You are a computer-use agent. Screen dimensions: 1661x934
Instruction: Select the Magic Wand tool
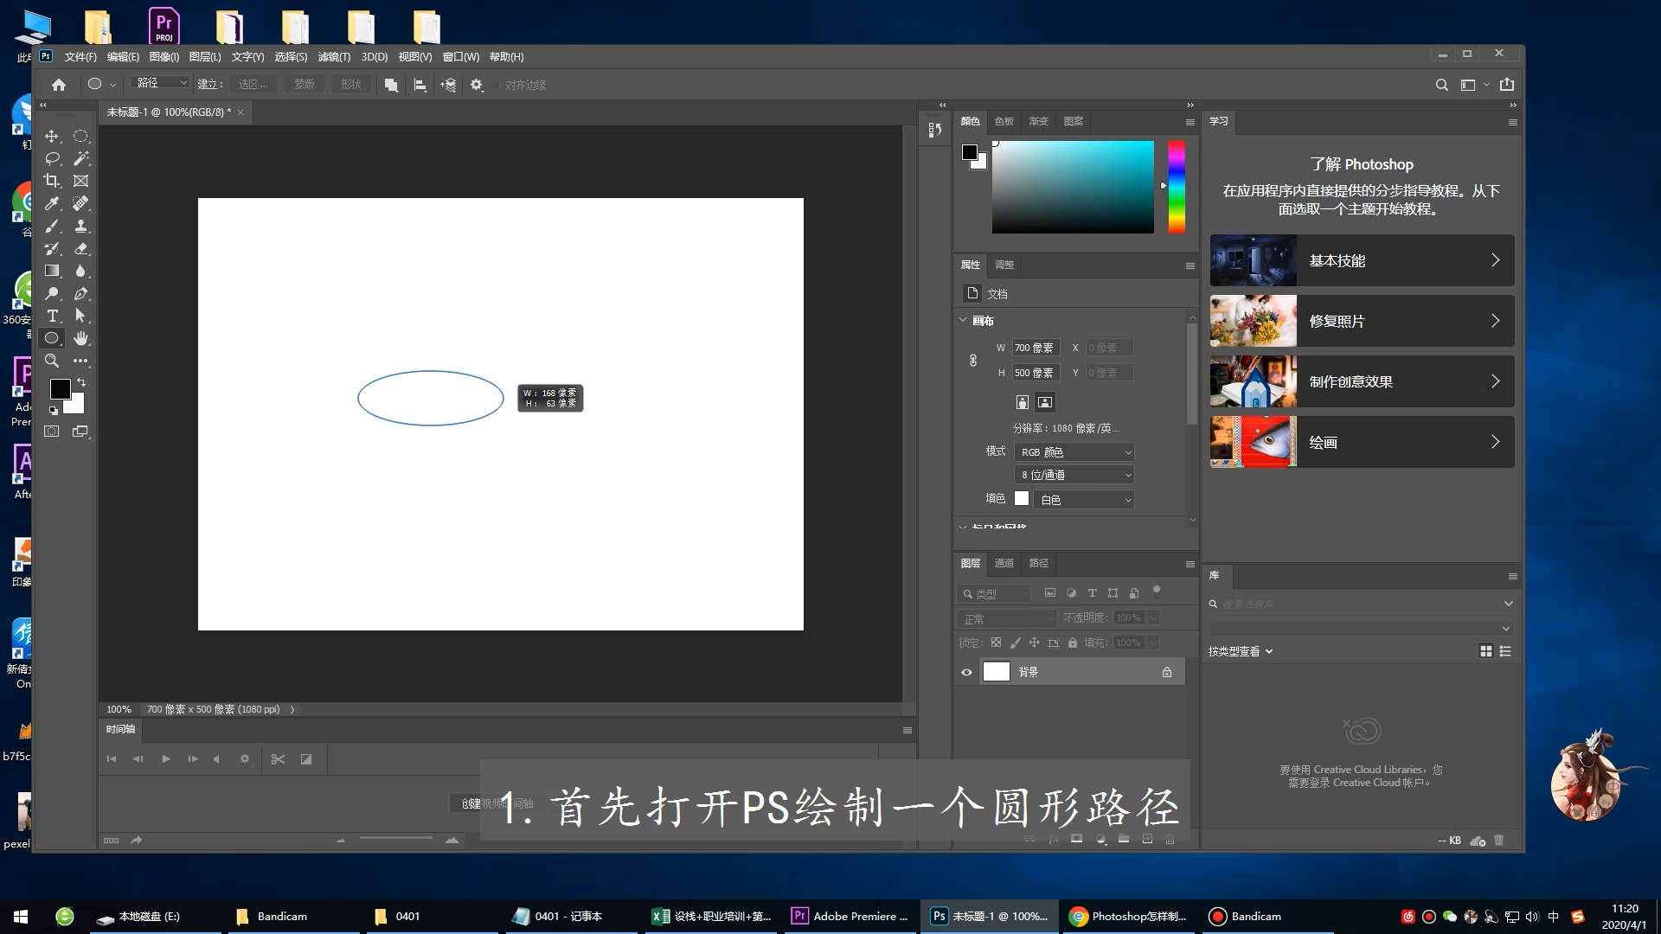click(x=80, y=158)
